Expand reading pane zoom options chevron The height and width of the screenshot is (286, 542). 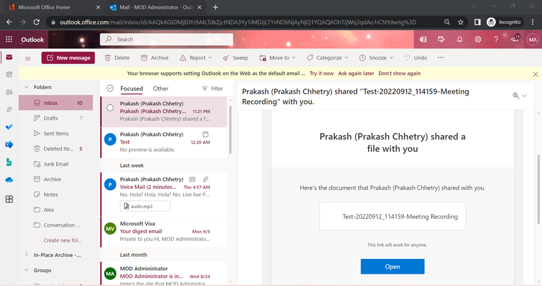click(524, 96)
